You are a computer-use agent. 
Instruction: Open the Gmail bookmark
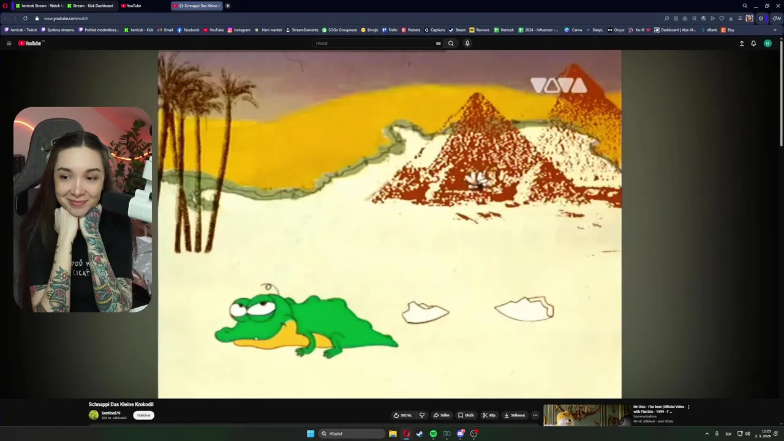click(x=165, y=30)
